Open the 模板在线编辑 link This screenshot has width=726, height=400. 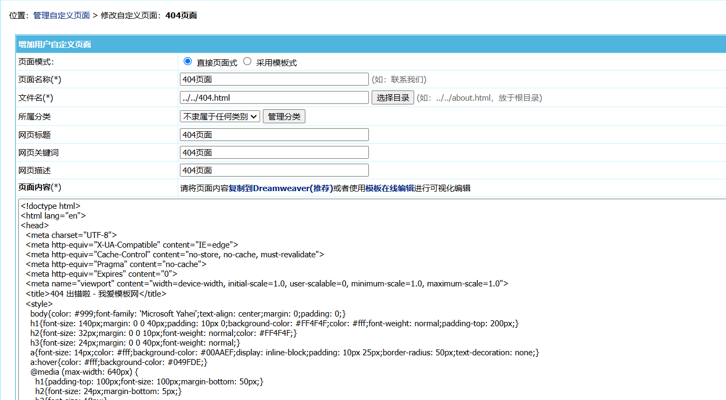pyautogui.click(x=390, y=188)
